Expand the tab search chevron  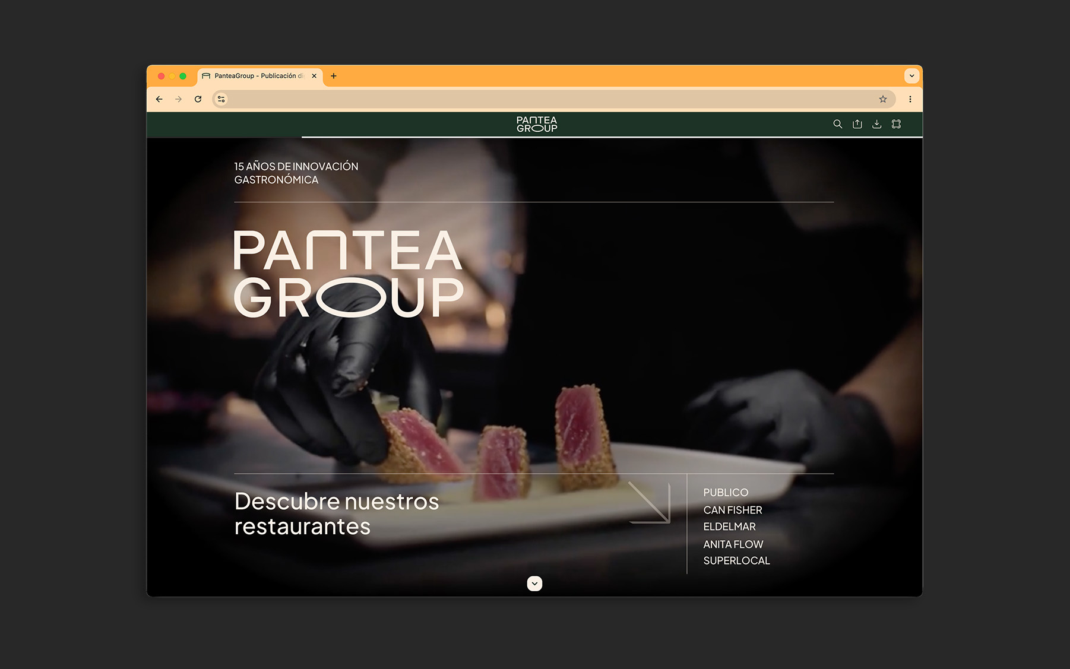tap(912, 76)
